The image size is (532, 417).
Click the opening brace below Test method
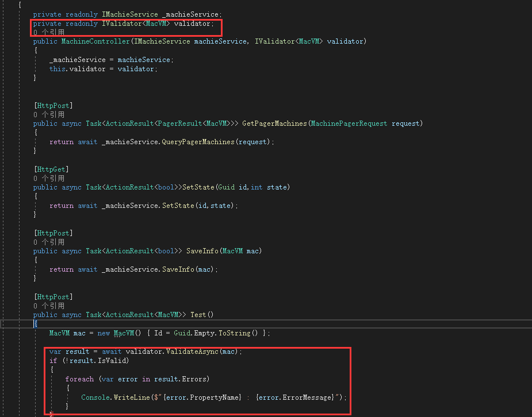[x=36, y=323]
